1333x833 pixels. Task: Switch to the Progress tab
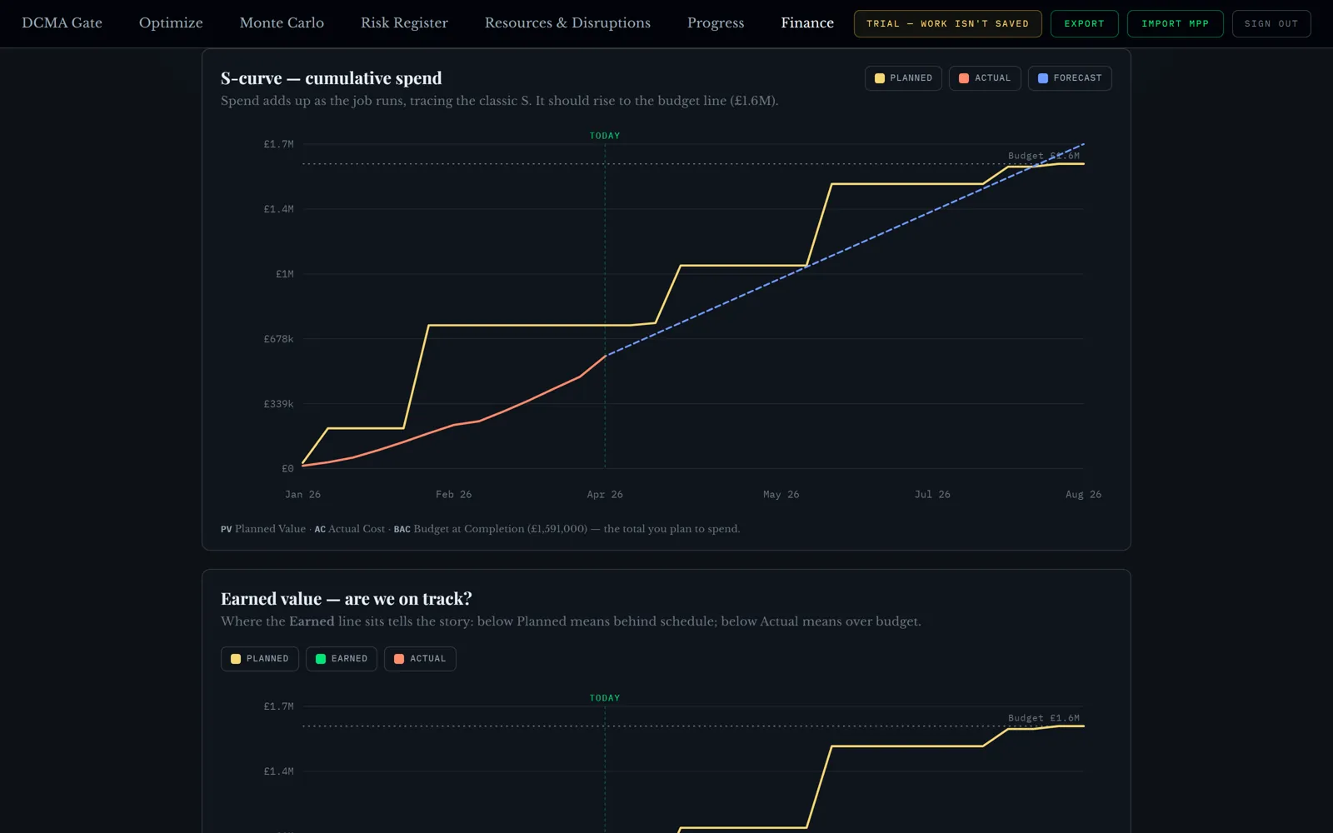[716, 23]
